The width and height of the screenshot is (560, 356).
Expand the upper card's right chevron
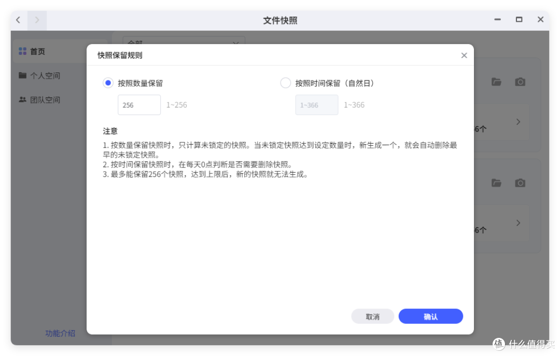tap(518, 122)
